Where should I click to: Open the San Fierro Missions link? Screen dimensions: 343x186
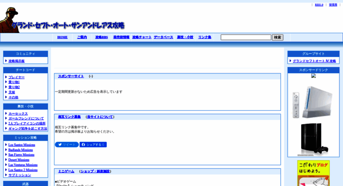[x=21, y=155]
